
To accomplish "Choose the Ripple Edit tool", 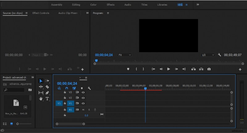I will pos(41,87).
